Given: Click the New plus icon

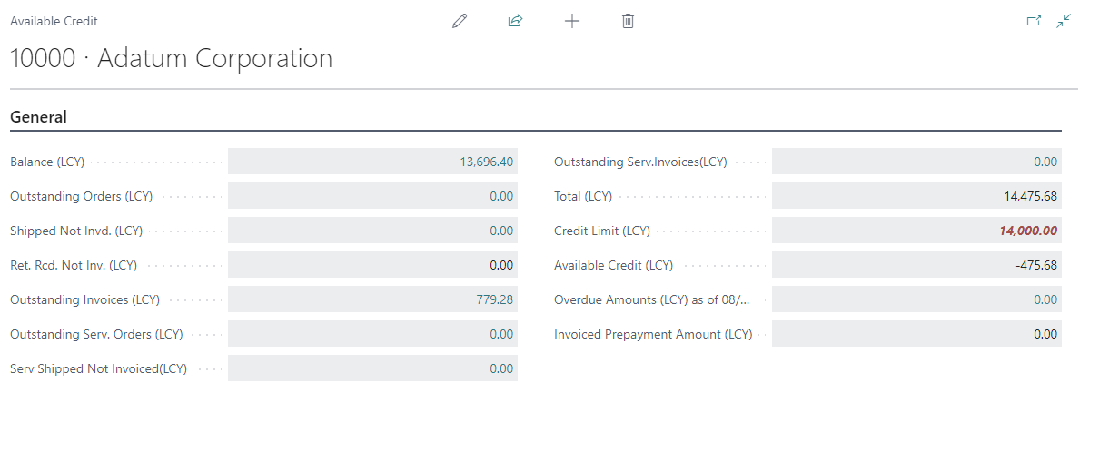Looking at the screenshot, I should [572, 21].
